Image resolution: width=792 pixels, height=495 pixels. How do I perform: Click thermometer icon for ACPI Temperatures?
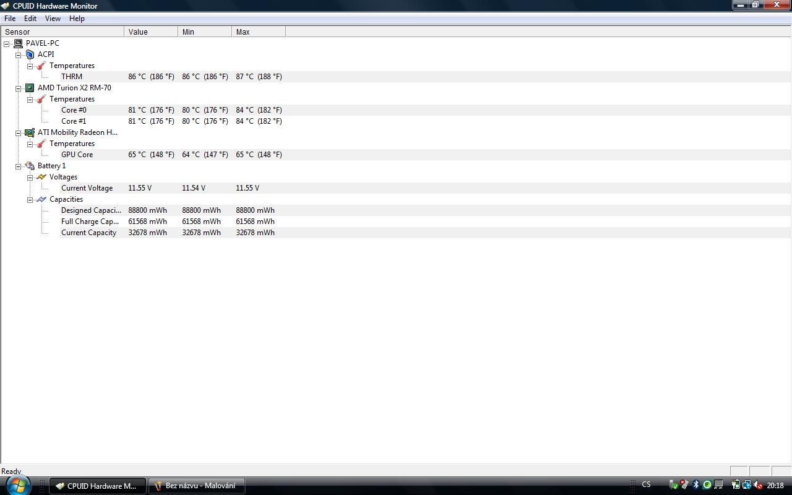click(41, 66)
